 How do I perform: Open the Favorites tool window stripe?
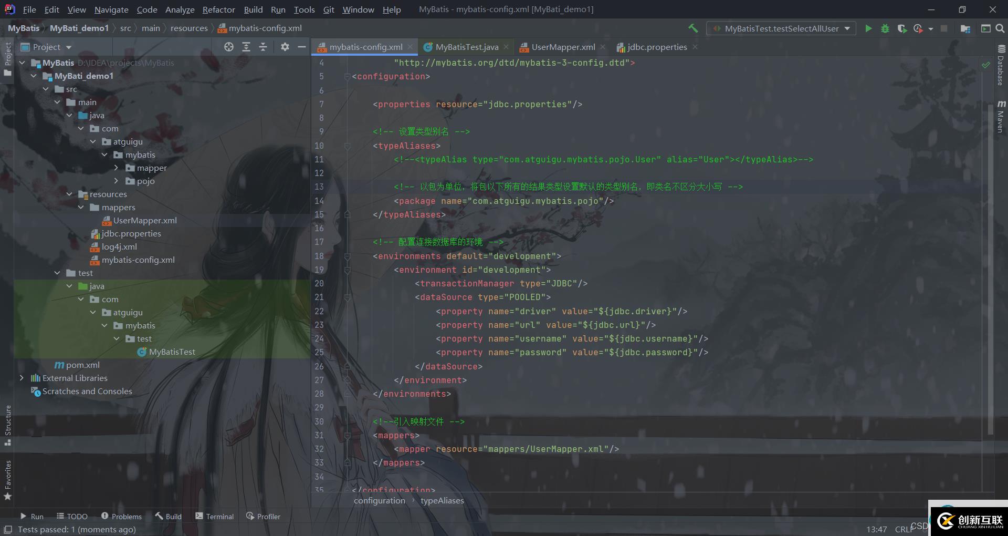tap(8, 480)
